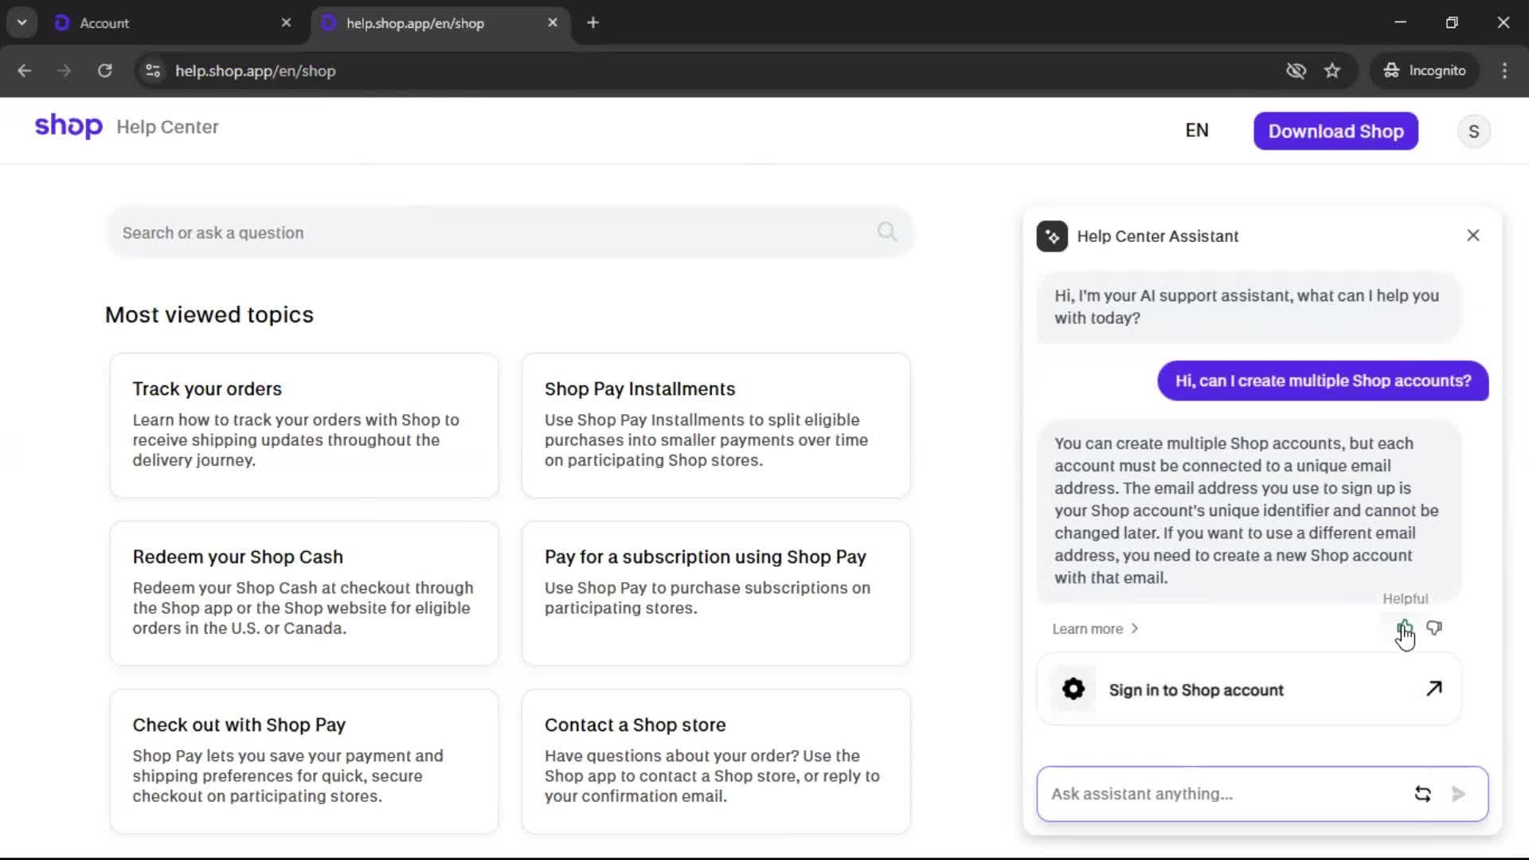The height and width of the screenshot is (860, 1529).
Task: Click the send message arrow icon
Action: click(1458, 794)
